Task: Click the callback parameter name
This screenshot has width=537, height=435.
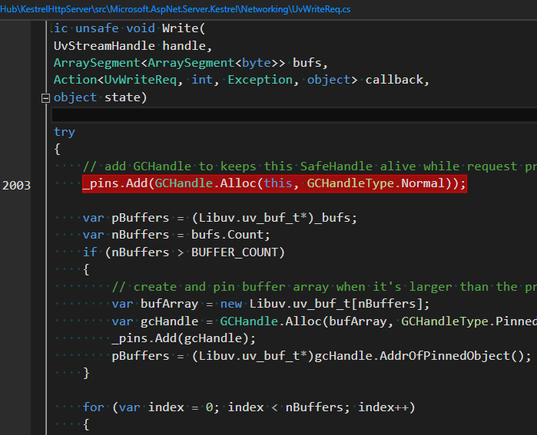Action: [394, 80]
